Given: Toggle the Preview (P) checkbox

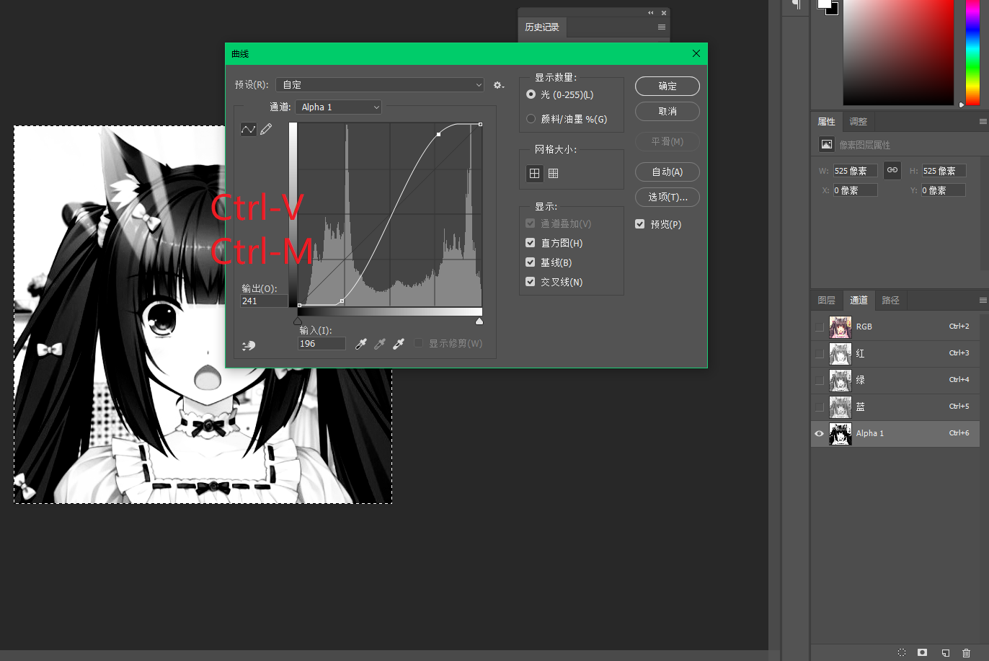Looking at the screenshot, I should 640,224.
